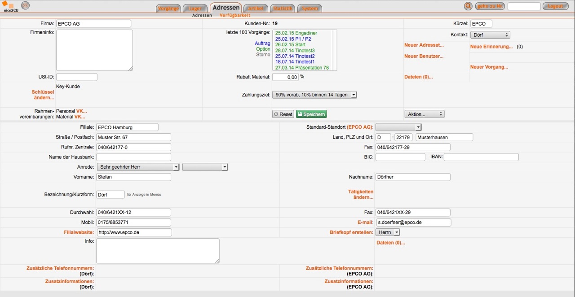
Task: Click the Kürzel input field
Action: 481,24
